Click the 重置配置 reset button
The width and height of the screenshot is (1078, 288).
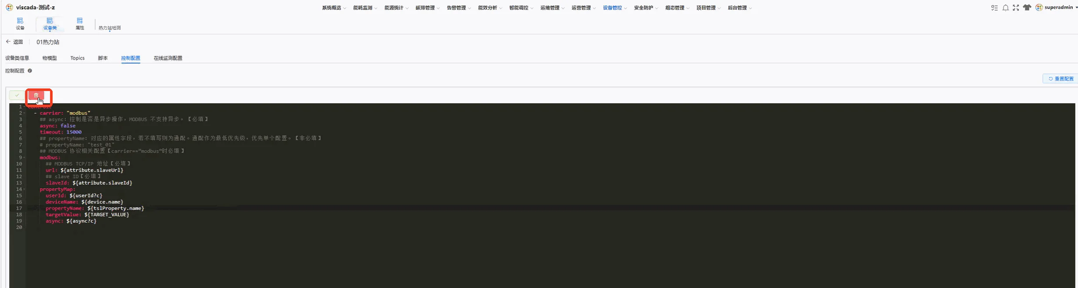(x=1061, y=79)
